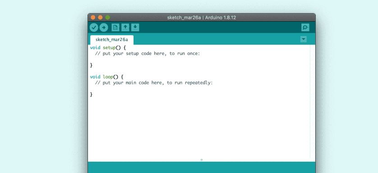Select the sketch_mar26a tab
This screenshot has height=173, width=378.
[111, 40]
